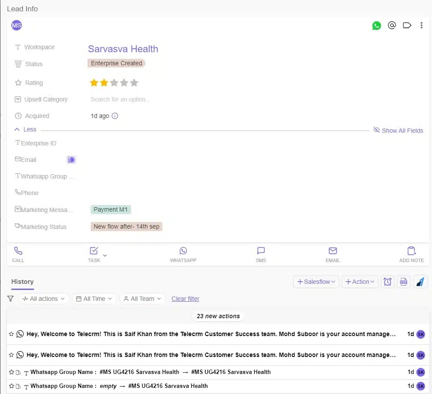Viewport: 432px width, 394px height.
Task: Click the @ email icon in the header
Action: [x=391, y=25]
